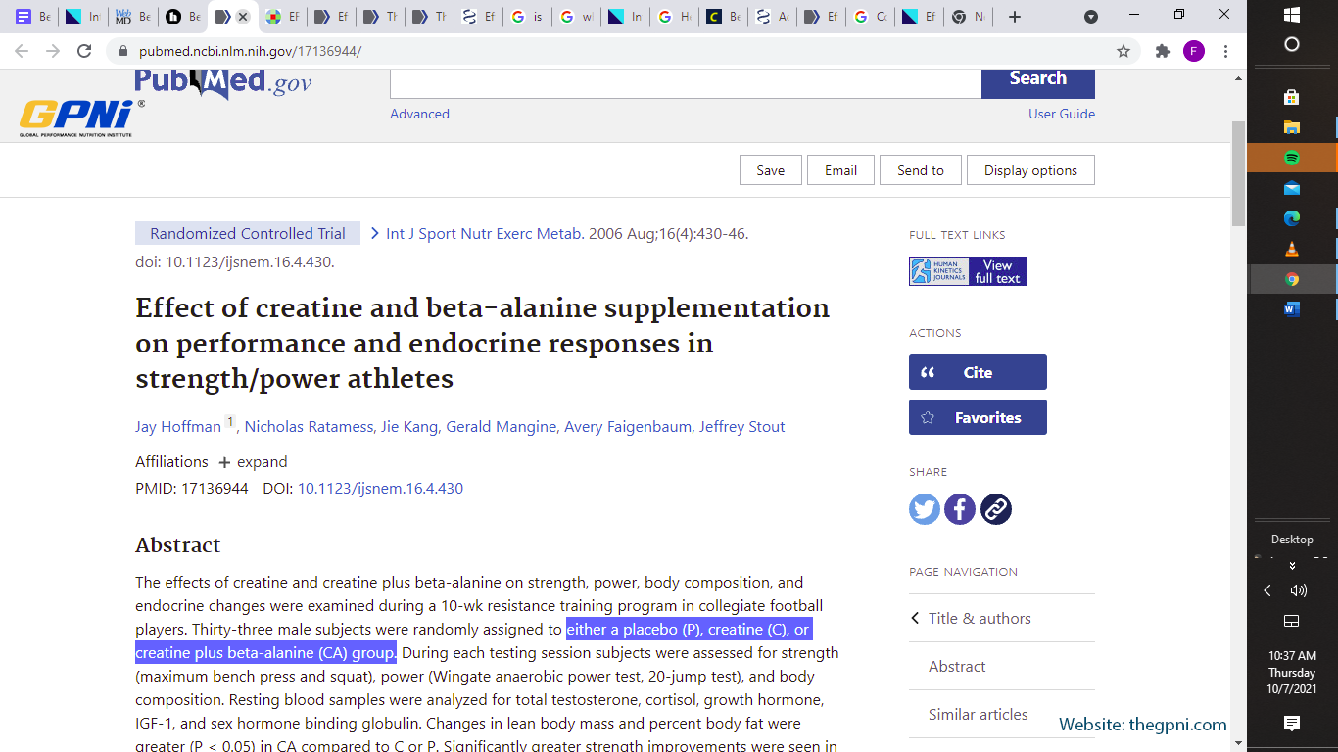Reload the page in Chrome

click(84, 51)
